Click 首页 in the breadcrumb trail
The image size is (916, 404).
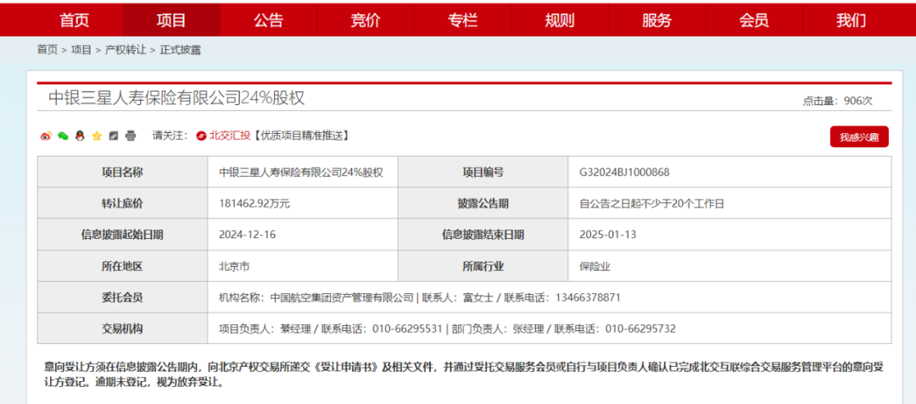[47, 50]
